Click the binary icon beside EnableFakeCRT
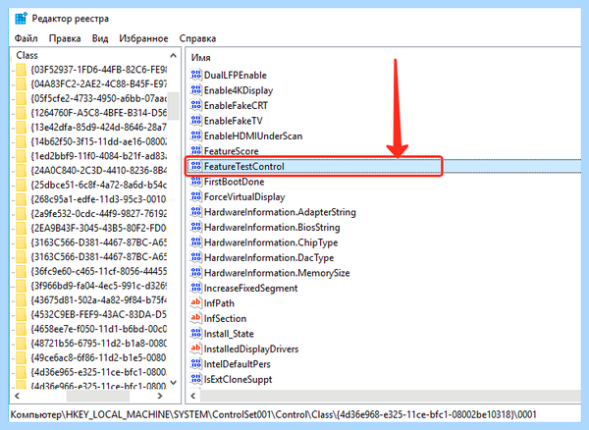Image resolution: width=589 pixels, height=430 pixels. (195, 105)
